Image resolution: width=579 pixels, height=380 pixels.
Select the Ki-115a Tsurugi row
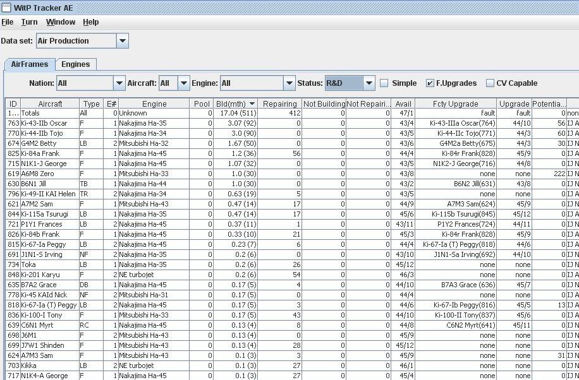pyautogui.click(x=292, y=214)
